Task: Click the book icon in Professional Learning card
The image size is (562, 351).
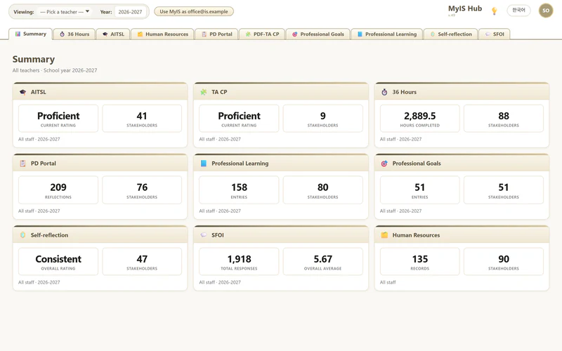Action: pos(204,164)
